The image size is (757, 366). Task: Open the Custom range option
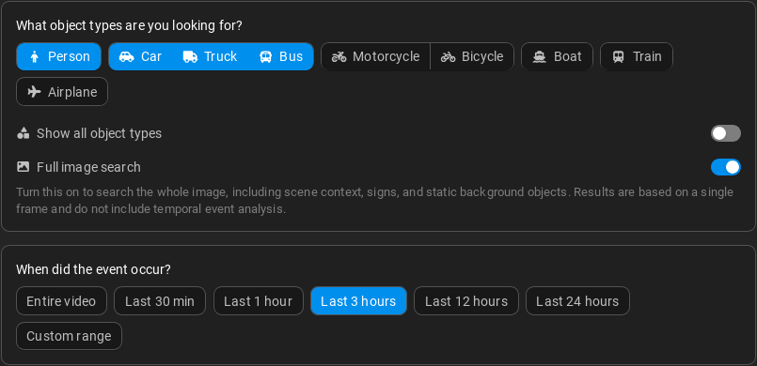click(x=69, y=336)
